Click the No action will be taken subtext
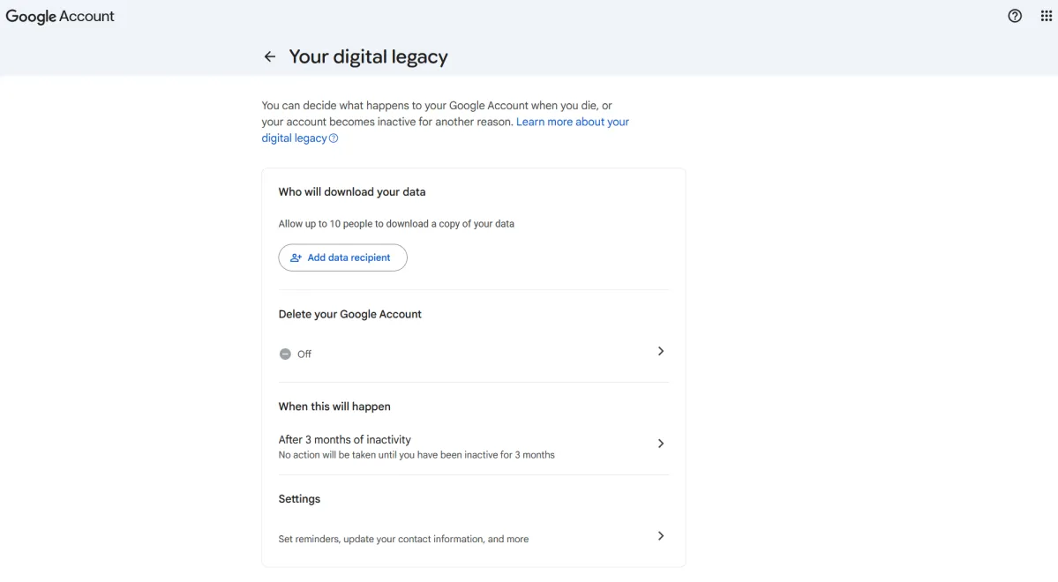The image size is (1058, 582). click(x=416, y=455)
